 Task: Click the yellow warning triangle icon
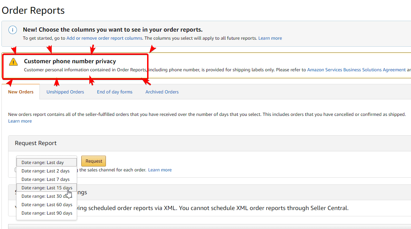13,61
